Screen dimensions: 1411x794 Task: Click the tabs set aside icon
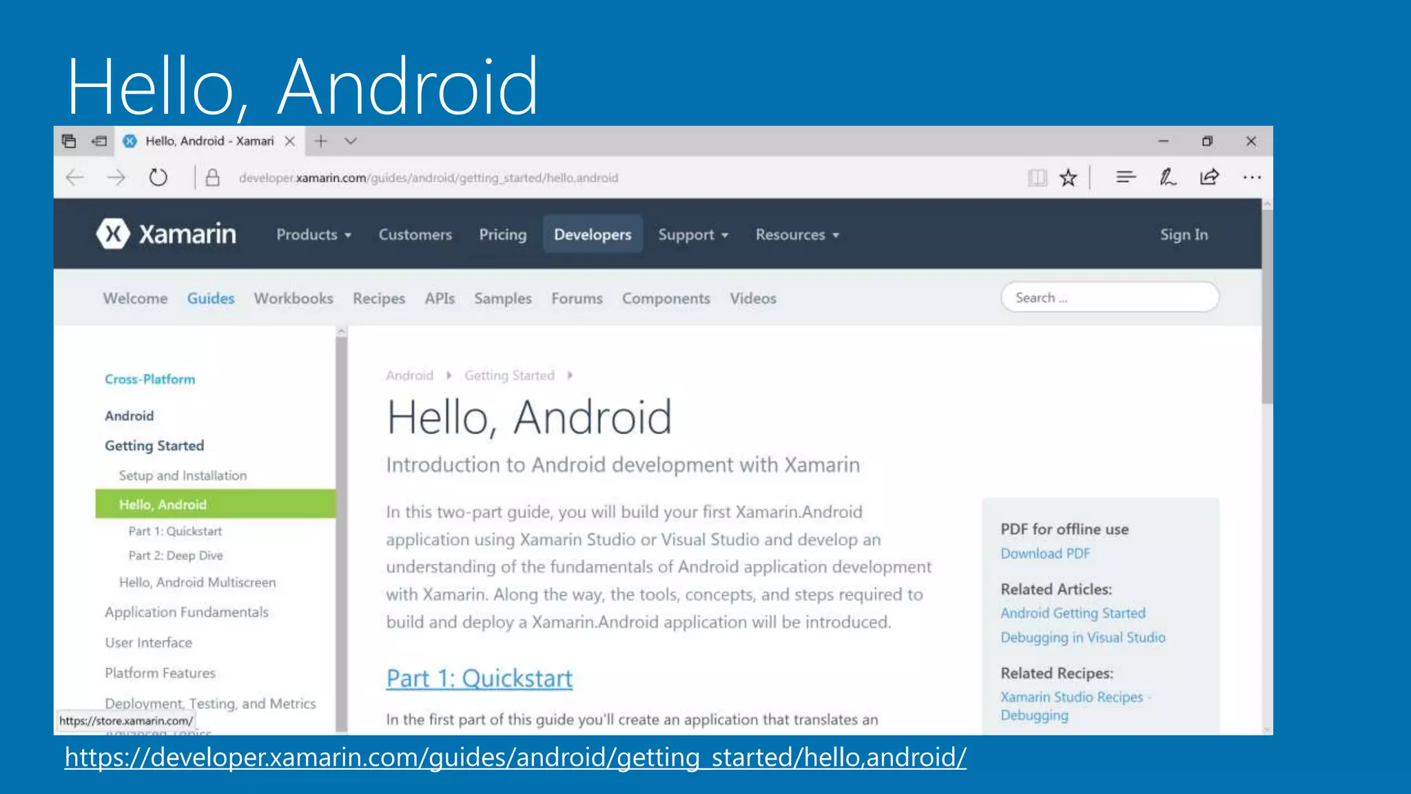pyautogui.click(x=69, y=141)
